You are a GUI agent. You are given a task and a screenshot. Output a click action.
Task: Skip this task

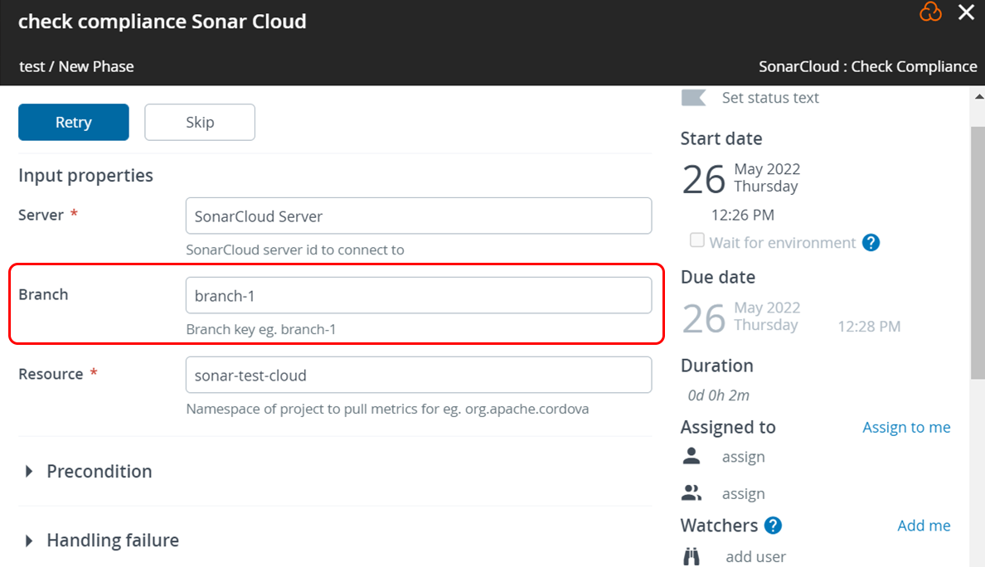click(x=200, y=122)
